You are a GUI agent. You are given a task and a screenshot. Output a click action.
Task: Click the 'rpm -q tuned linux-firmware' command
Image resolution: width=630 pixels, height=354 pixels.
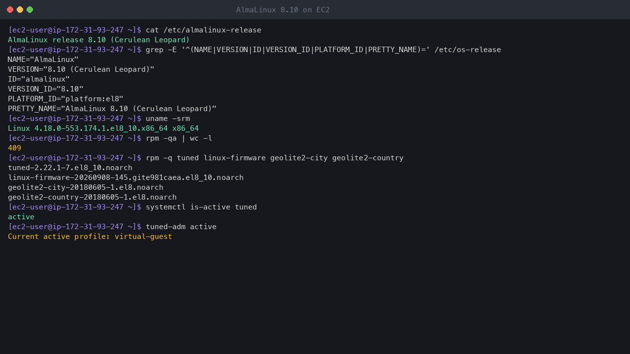click(x=275, y=158)
